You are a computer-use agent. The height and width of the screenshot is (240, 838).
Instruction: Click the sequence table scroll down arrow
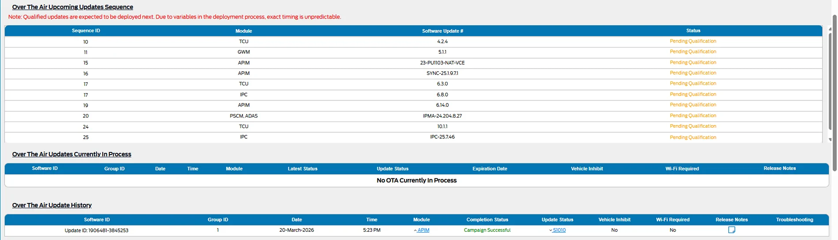830,140
